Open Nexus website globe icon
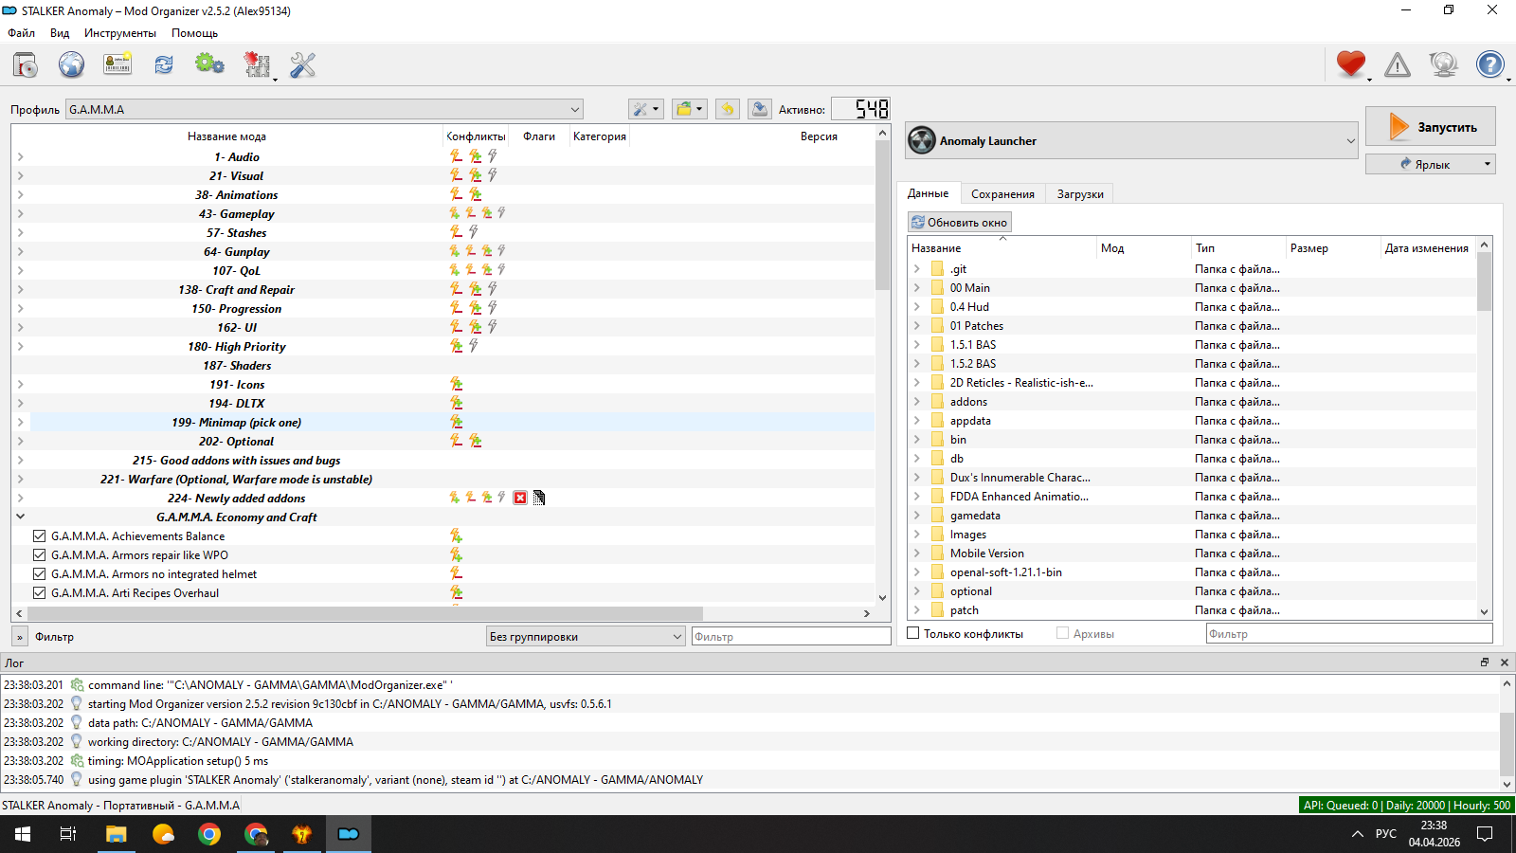1516x853 pixels. tap(71, 64)
